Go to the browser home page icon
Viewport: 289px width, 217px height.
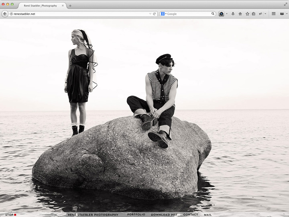point(240,14)
